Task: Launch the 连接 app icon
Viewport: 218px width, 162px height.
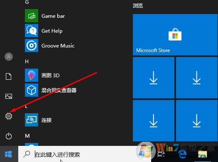Action: click(32, 120)
